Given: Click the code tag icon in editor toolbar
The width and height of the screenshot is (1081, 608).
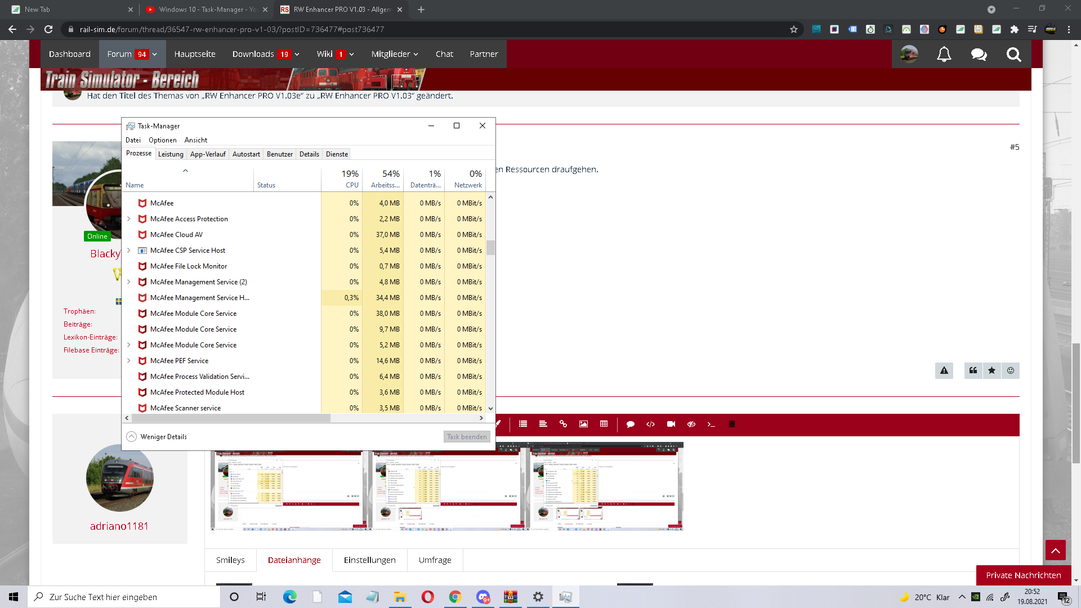Looking at the screenshot, I should point(650,424).
